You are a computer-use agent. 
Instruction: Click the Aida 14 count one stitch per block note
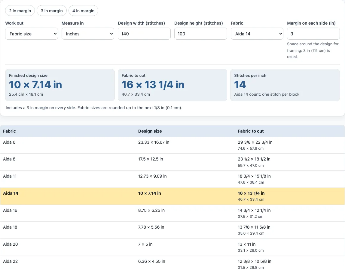[x=267, y=94]
